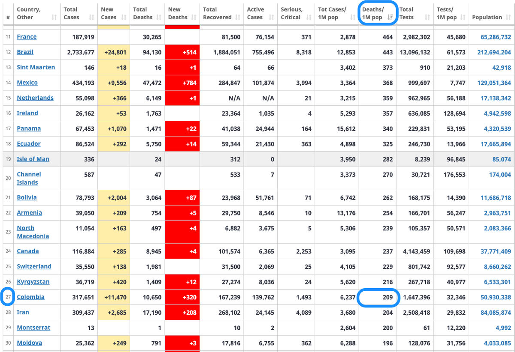Open North Macedonia population link 2,083,366
Viewport: 515px width, 352px height.
click(497, 228)
